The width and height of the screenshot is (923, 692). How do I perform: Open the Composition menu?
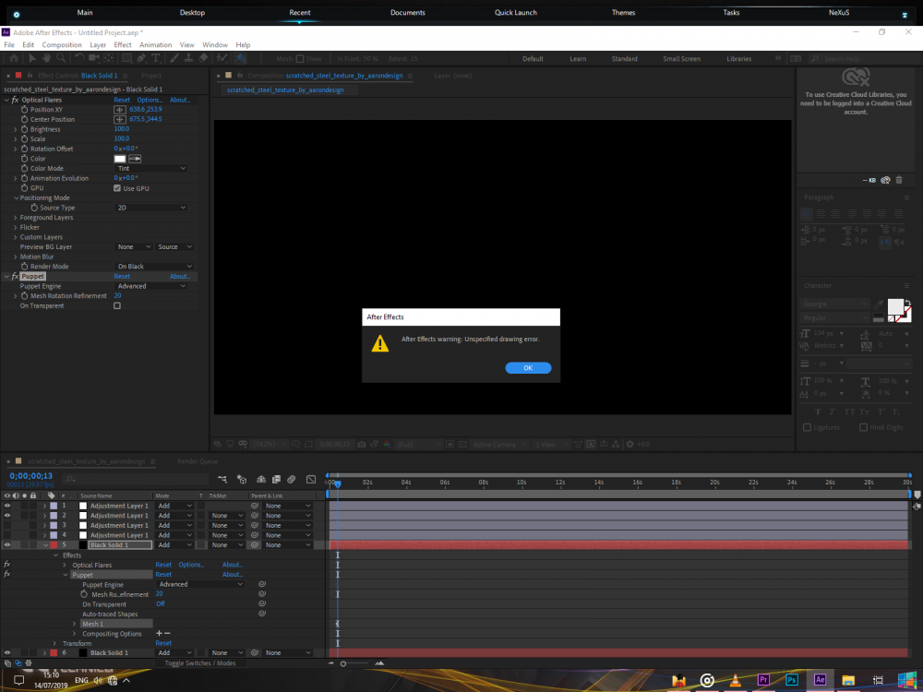pos(62,44)
